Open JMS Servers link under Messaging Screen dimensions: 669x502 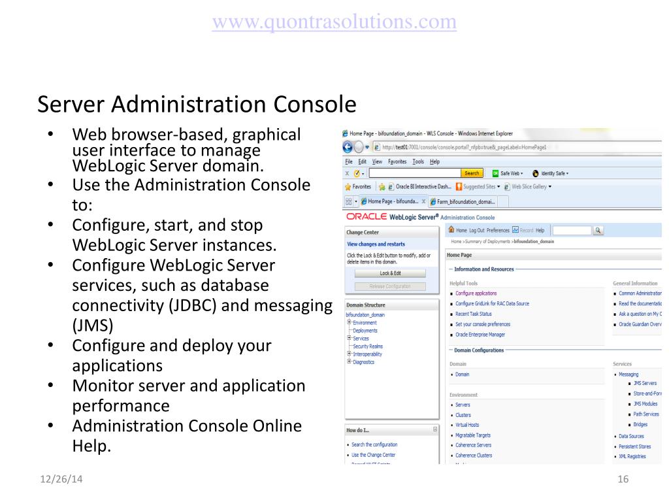[x=645, y=383]
